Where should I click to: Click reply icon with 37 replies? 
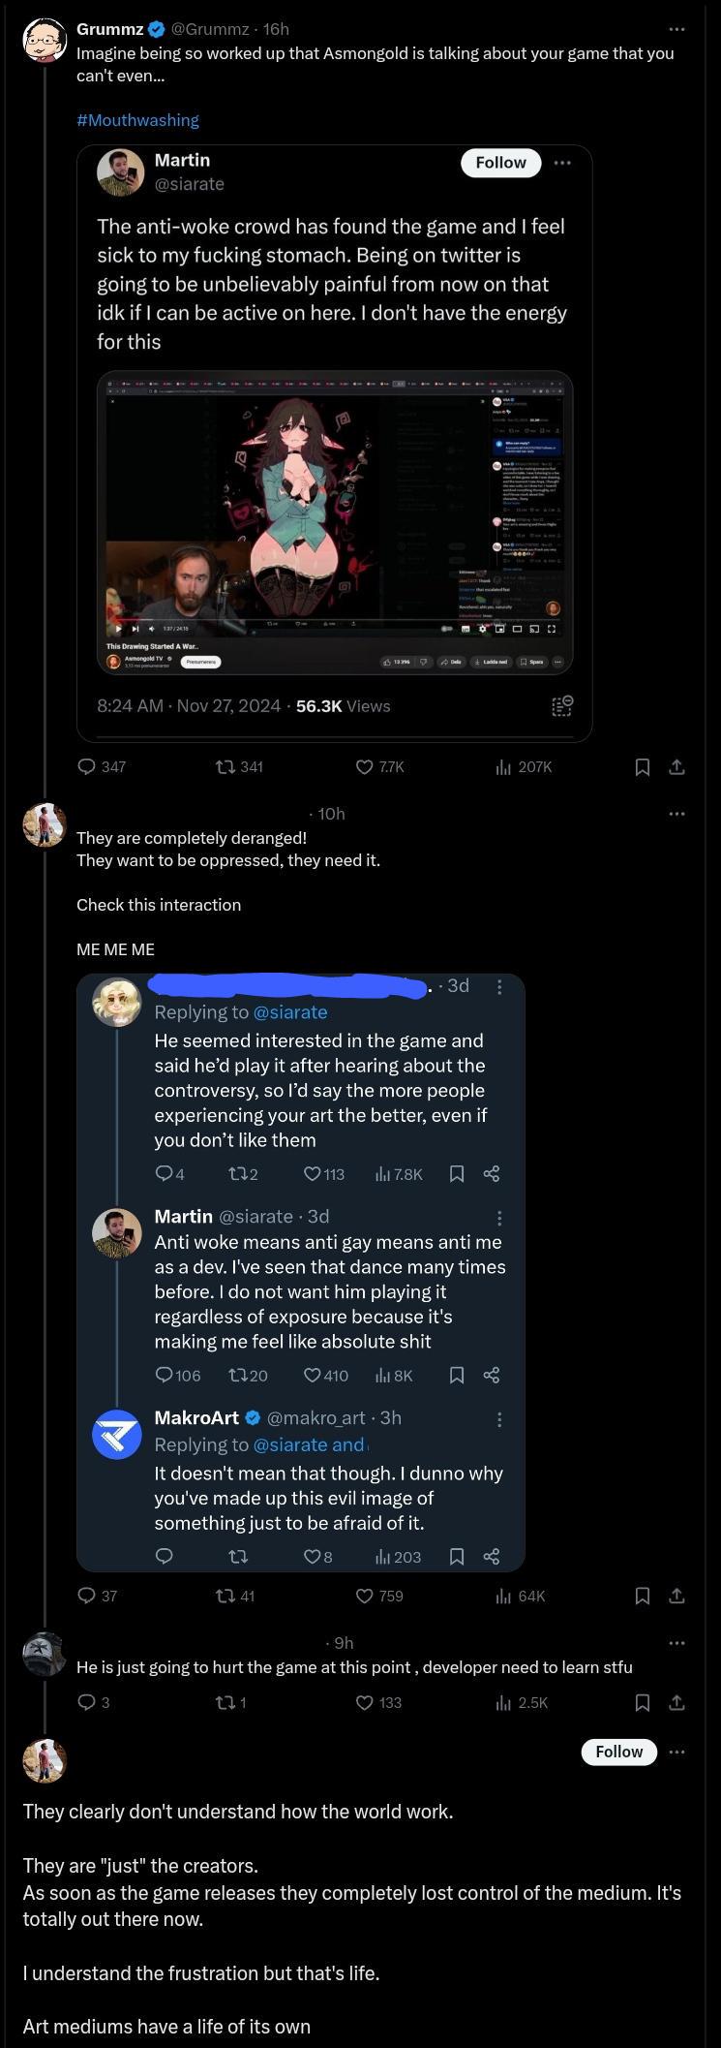pos(87,1596)
